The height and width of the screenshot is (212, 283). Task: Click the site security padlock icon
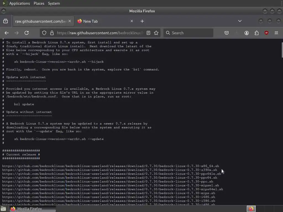52,33
